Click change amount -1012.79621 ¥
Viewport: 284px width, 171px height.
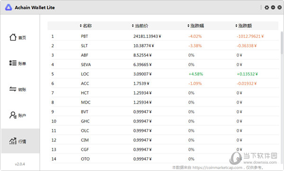click(250, 36)
